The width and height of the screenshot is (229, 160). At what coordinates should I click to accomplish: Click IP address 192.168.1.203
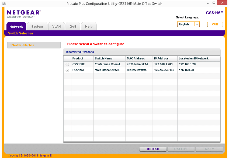164,64
